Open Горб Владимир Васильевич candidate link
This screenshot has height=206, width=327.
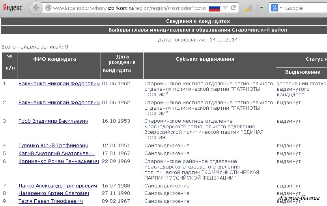[53, 121]
